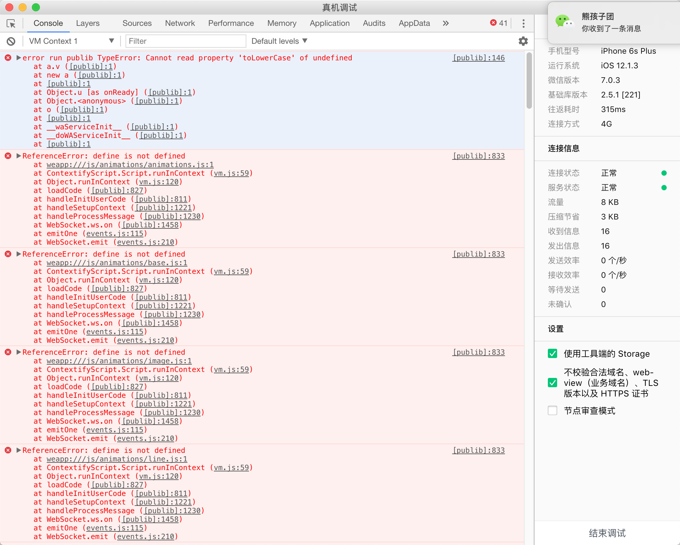Open the AppData tab
Image resolution: width=680 pixels, height=545 pixels.
414,23
